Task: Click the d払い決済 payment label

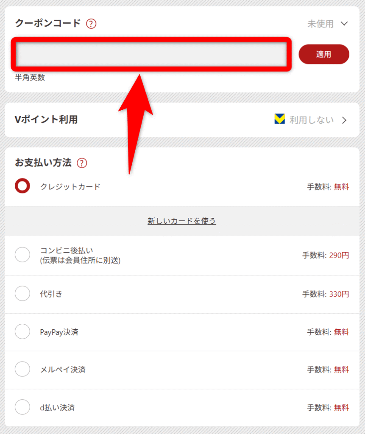Action: click(x=57, y=408)
